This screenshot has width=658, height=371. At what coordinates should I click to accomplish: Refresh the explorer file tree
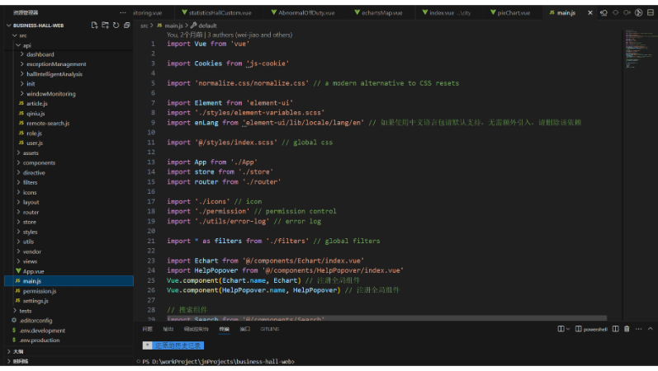pos(116,26)
